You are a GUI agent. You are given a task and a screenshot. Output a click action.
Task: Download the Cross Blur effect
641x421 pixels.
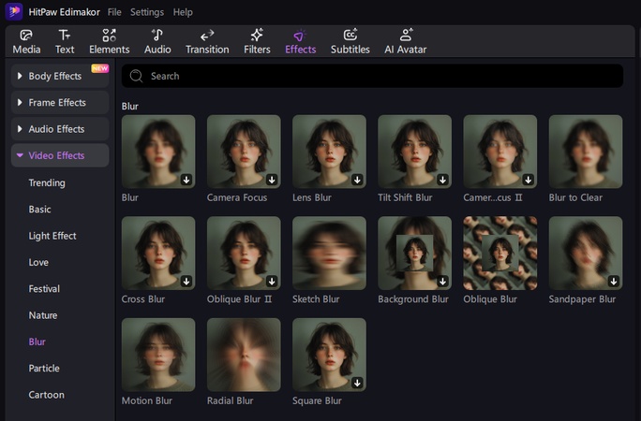pyautogui.click(x=186, y=281)
